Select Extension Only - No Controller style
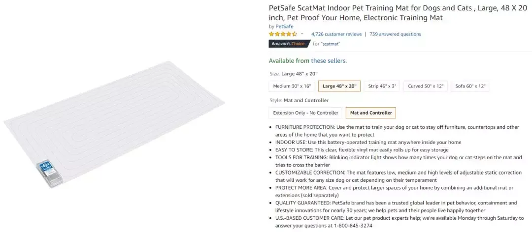The width and height of the screenshot is (532, 232). (x=305, y=113)
